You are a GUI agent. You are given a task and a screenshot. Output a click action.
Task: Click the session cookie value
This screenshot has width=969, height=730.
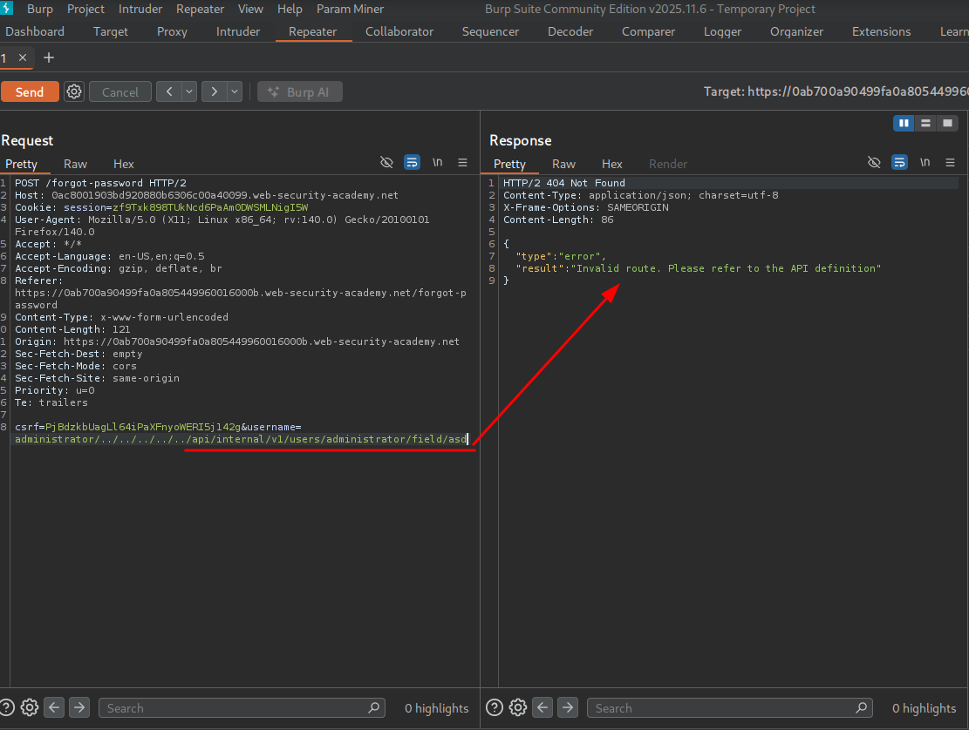coord(210,207)
